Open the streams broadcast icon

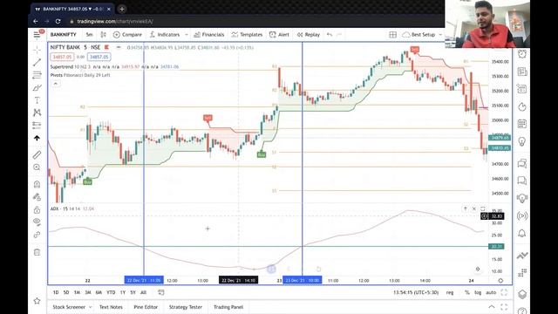click(x=522, y=215)
